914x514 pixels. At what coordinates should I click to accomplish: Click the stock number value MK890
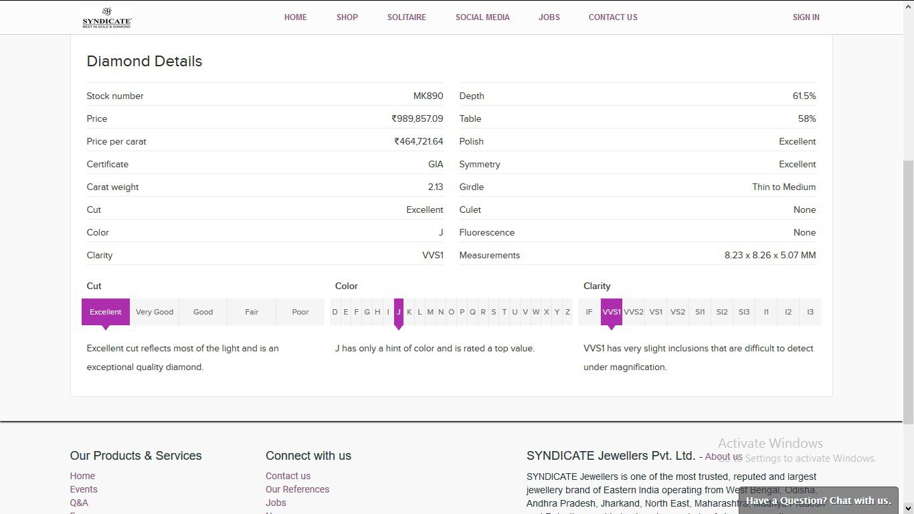click(428, 96)
